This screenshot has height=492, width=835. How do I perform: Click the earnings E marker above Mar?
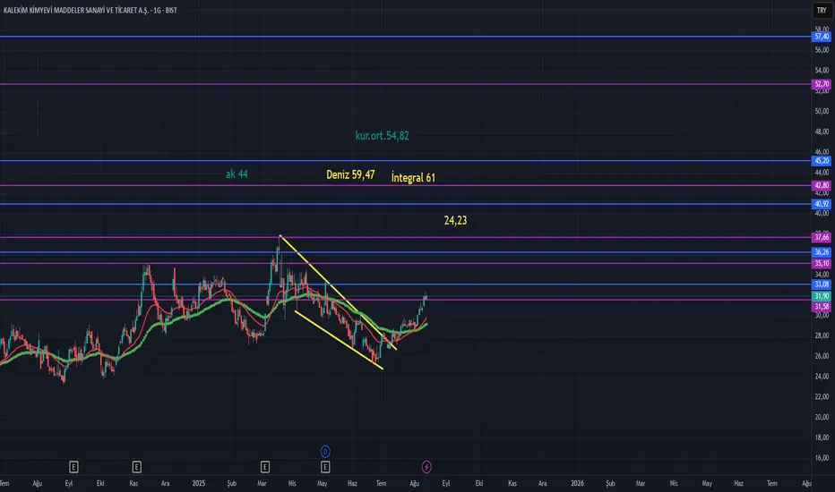(264, 467)
